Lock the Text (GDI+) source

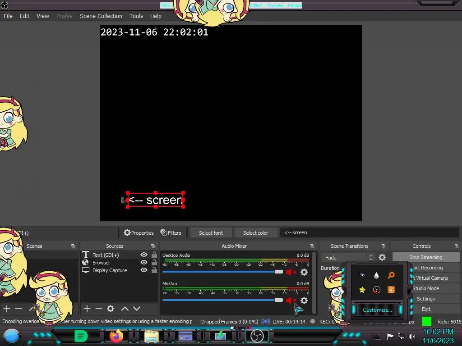[154, 255]
